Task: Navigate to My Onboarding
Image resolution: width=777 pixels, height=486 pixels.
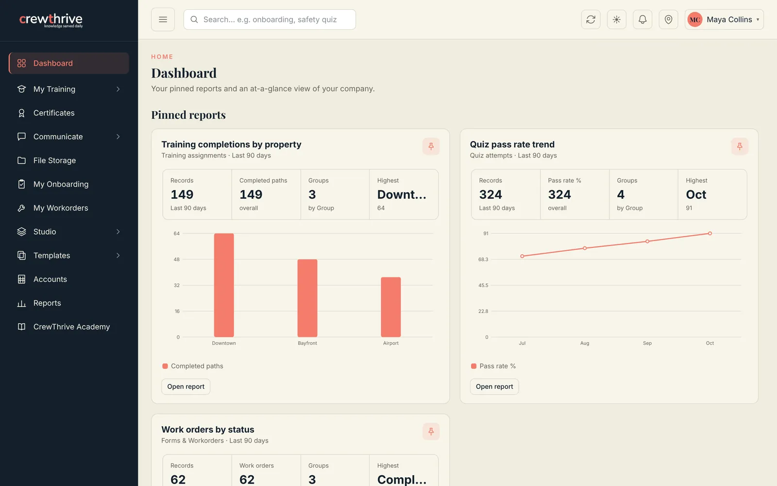Action: click(x=69, y=184)
